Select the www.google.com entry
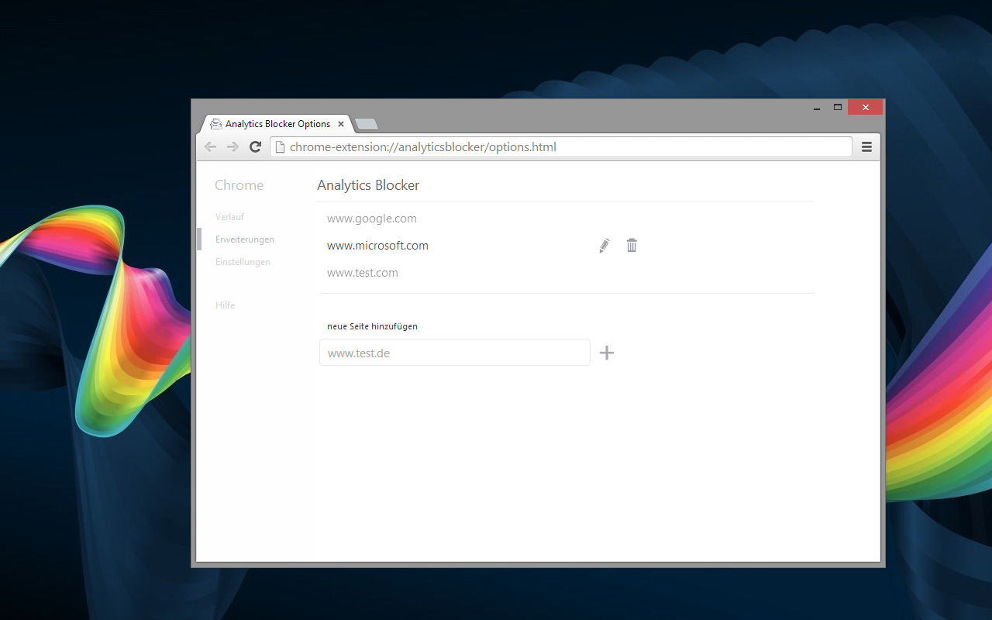This screenshot has height=620, width=992. tap(372, 218)
